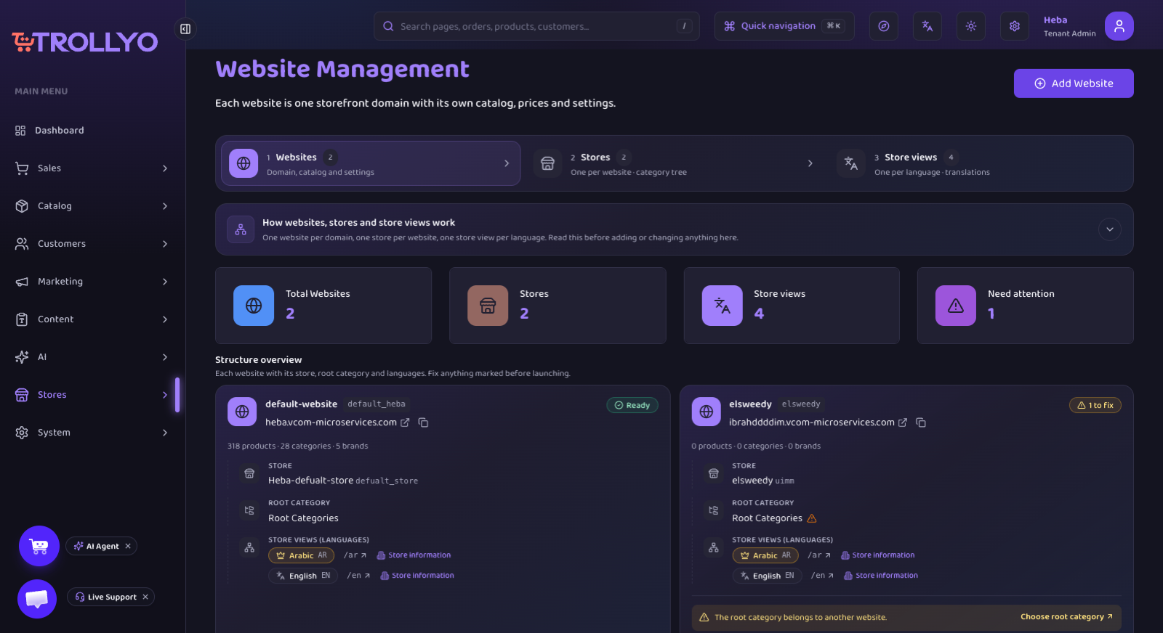The height and width of the screenshot is (633, 1163).
Task: Open the /ar link for default-website Arabic view
Action: (x=355, y=555)
